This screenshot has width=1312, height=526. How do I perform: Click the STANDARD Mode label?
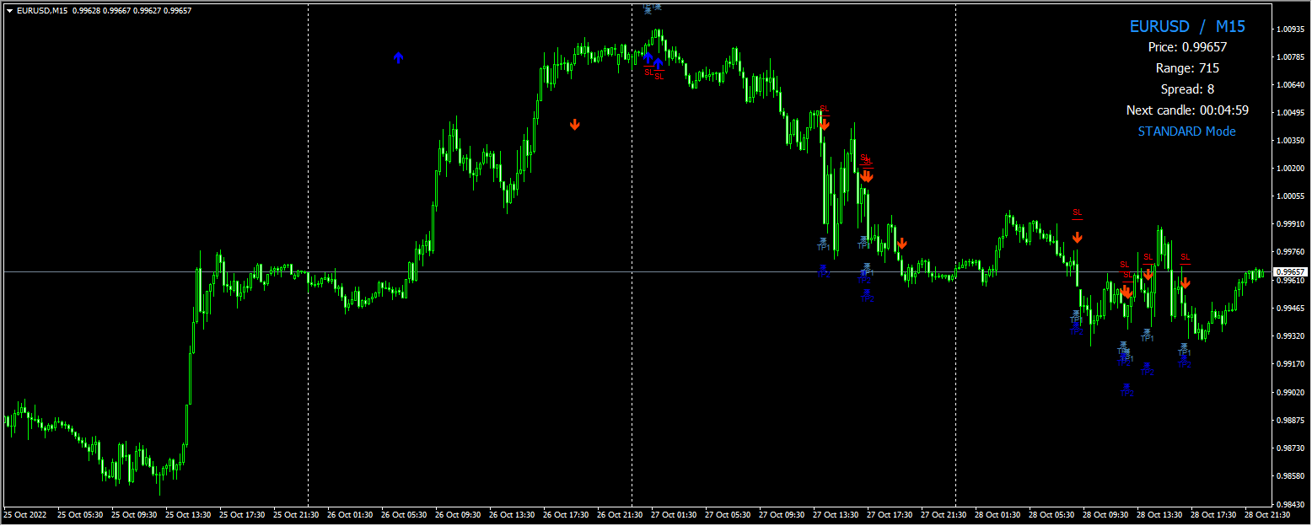tap(1187, 131)
